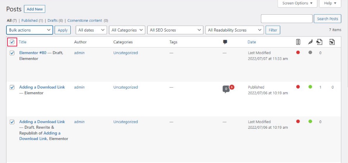The image size is (348, 163).
Task: Show only Drafts posts
Action: [52, 20]
